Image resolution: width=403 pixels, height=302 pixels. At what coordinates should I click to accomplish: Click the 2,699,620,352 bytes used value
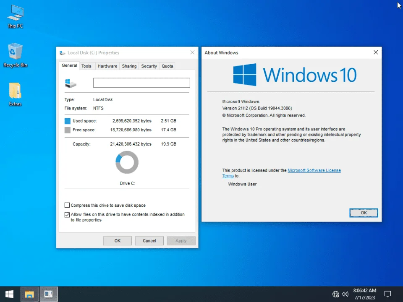[132, 121]
